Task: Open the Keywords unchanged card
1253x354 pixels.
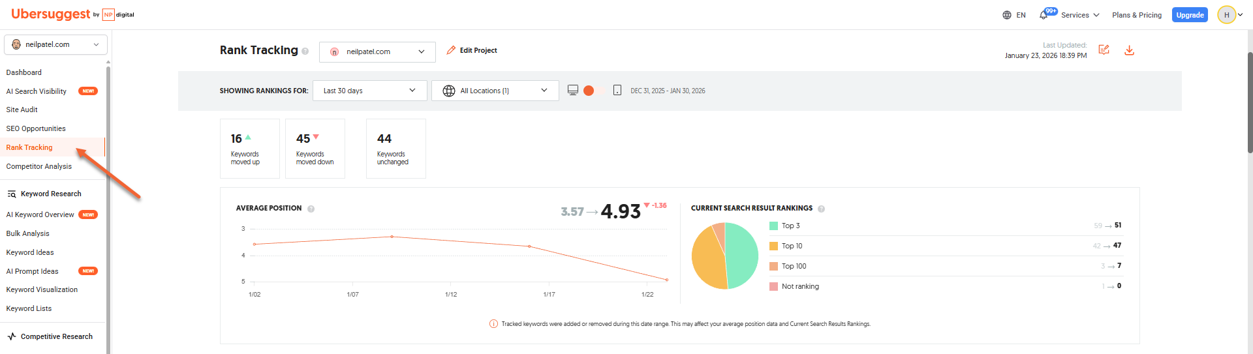Action: pyautogui.click(x=396, y=149)
